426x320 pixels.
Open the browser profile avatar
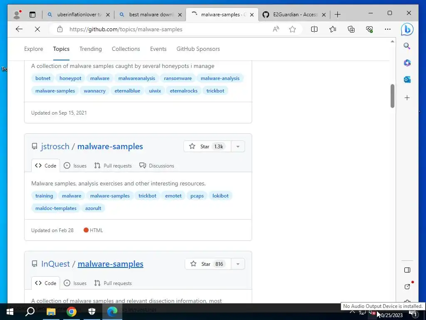(x=17, y=15)
